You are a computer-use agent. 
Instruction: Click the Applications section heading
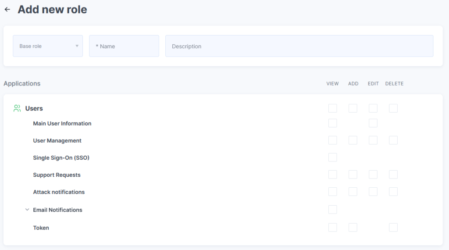click(22, 84)
